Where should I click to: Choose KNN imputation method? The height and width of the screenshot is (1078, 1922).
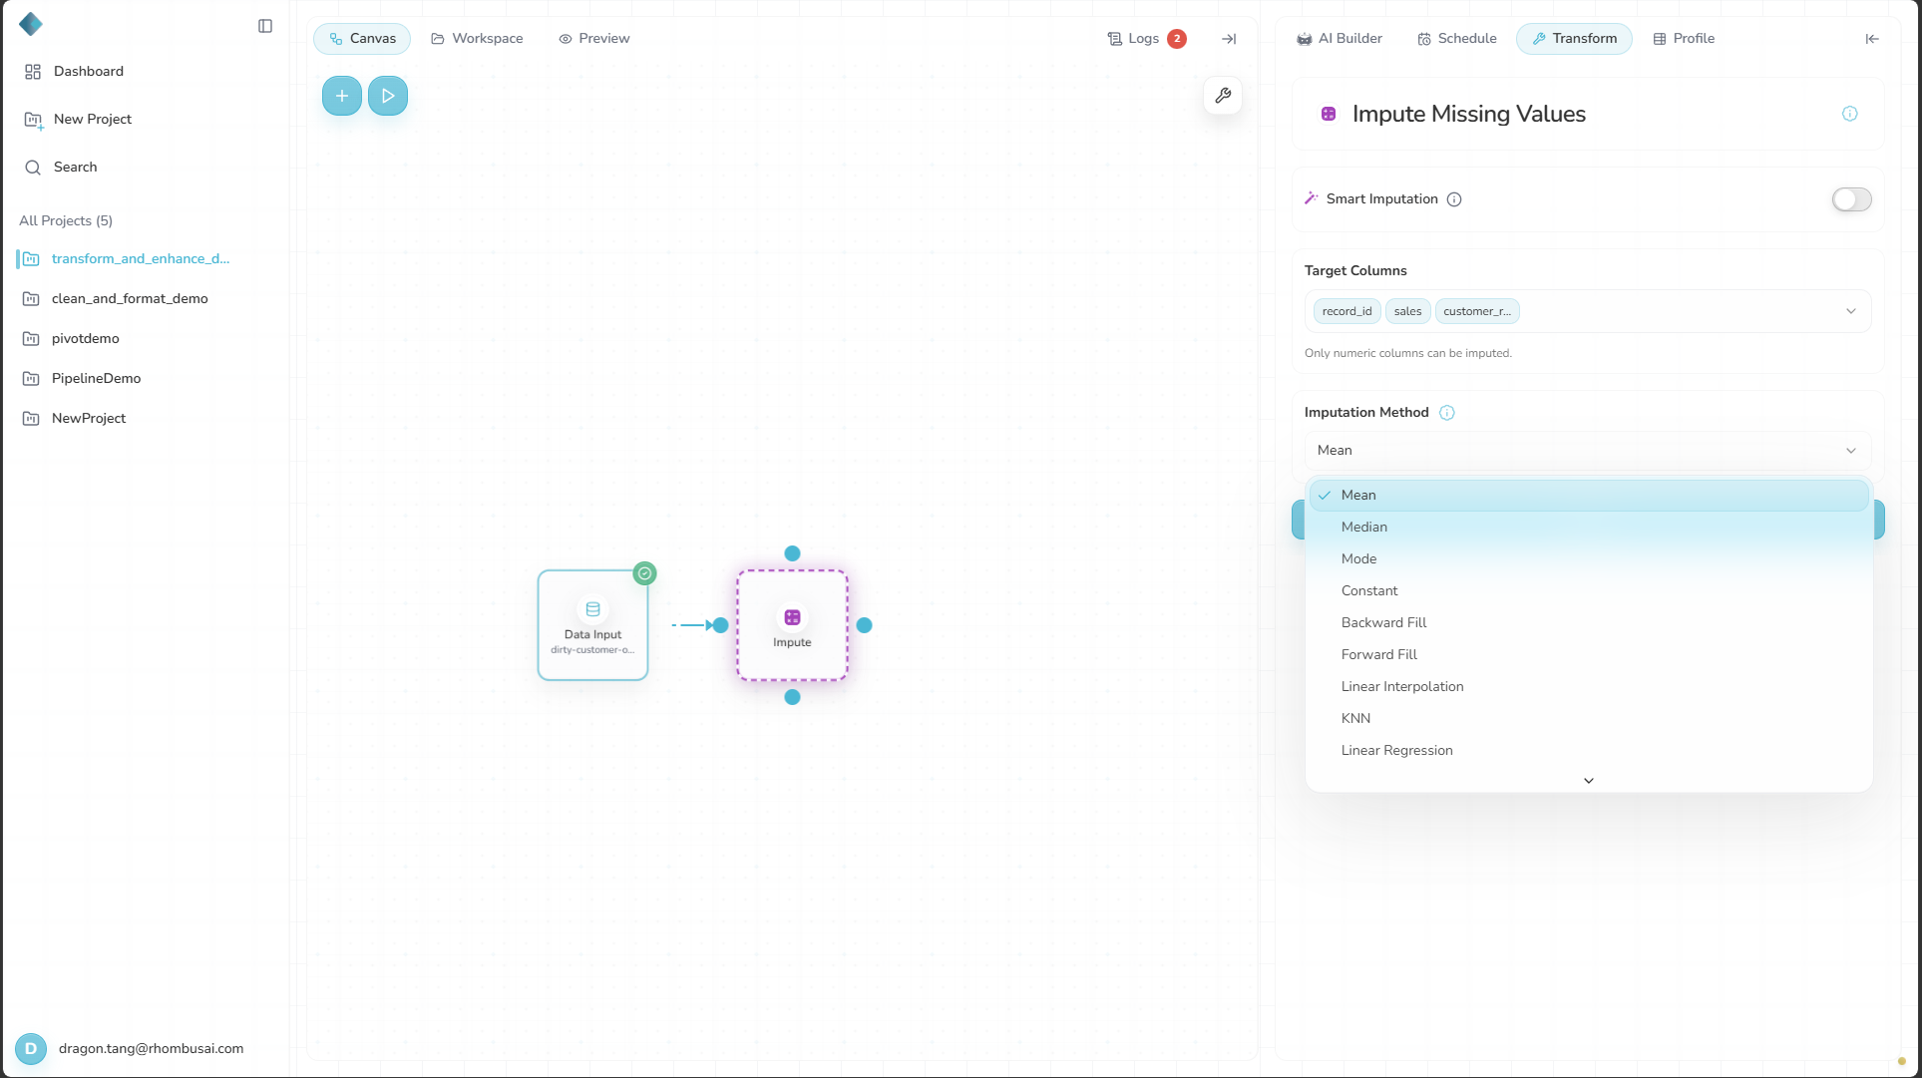coord(1589,718)
